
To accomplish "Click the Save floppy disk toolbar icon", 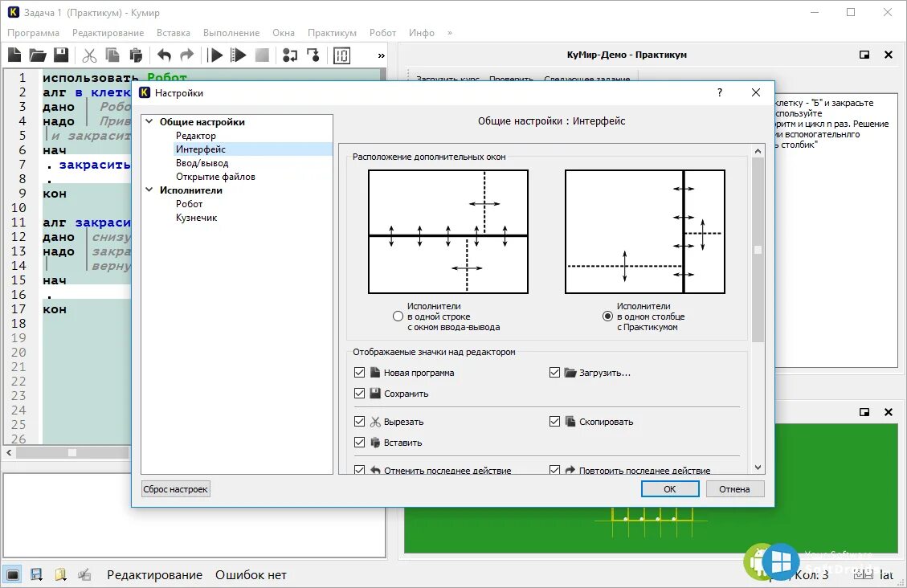I will 61,55.
